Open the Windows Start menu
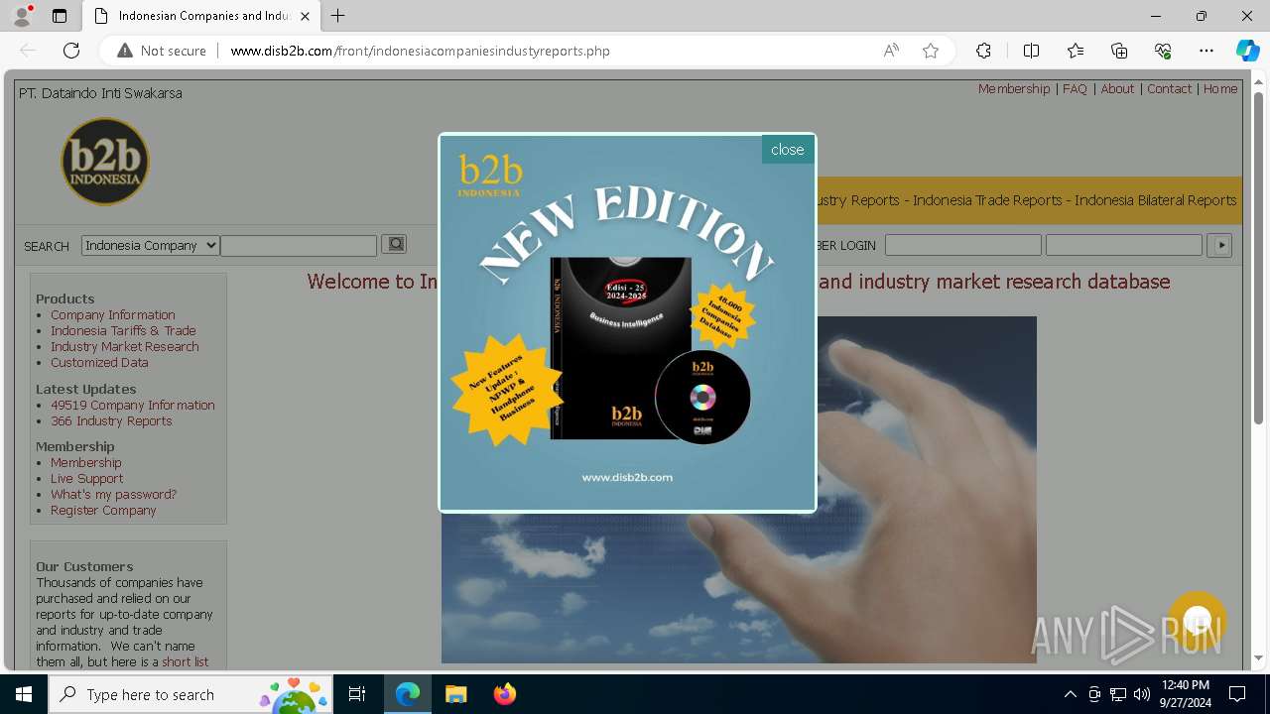This screenshot has height=714, width=1270. tap(24, 694)
